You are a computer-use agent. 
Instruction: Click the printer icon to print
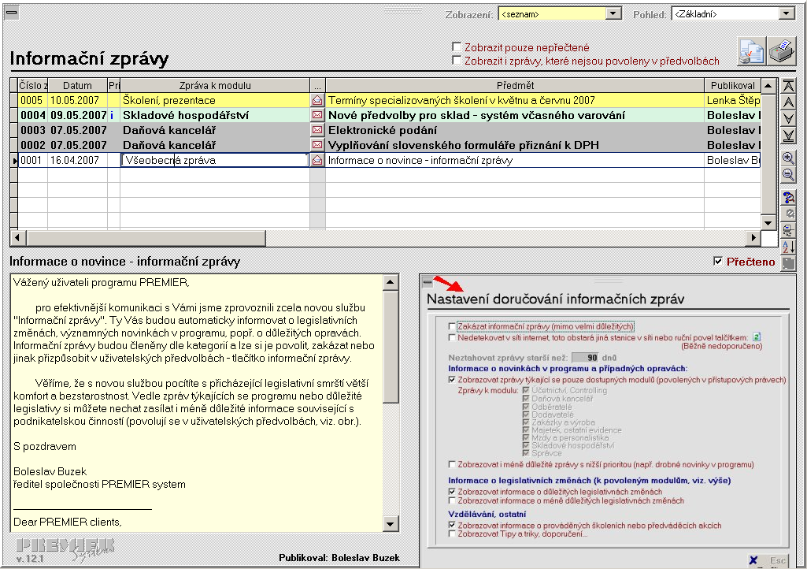(781, 51)
